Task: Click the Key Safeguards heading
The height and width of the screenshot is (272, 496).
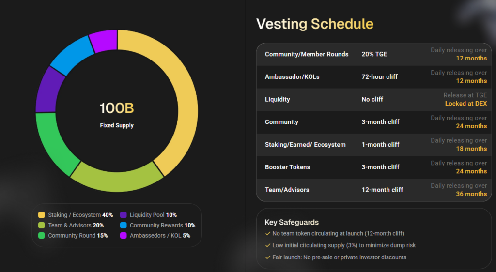Action: [x=292, y=223]
